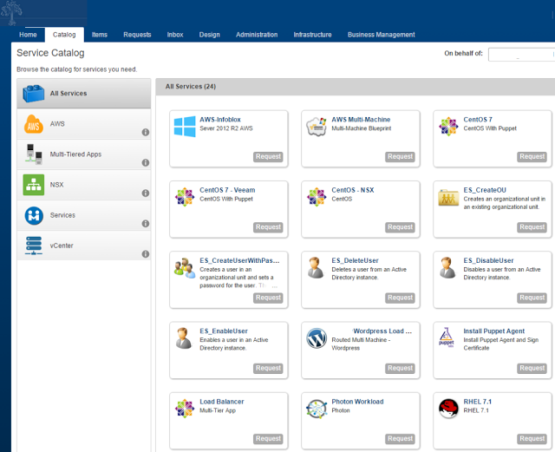This screenshot has height=452, width=555.
Task: Open the Photon Workload title link
Action: tap(357, 402)
